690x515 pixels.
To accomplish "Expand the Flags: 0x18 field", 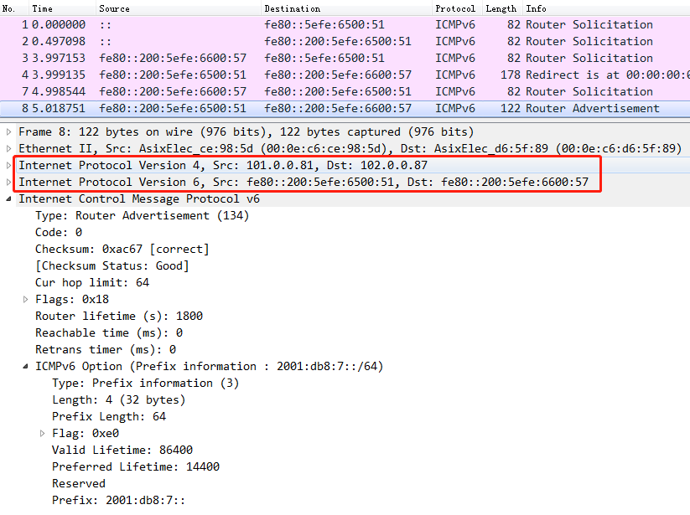I will point(24,299).
